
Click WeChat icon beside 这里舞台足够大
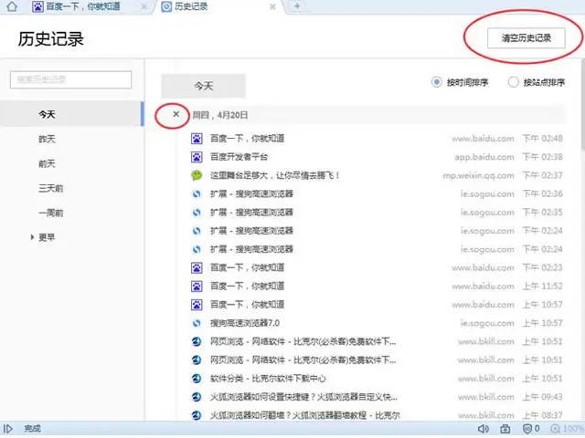click(x=197, y=175)
